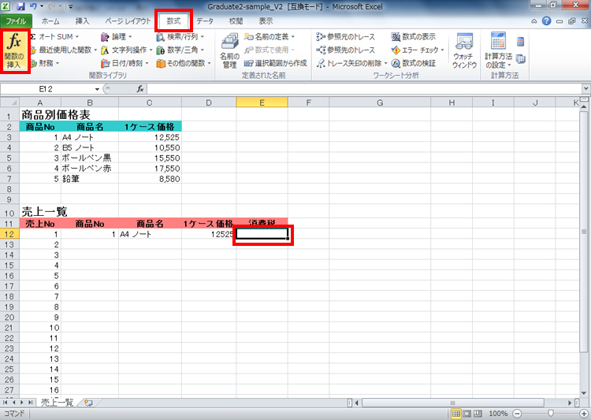The image size is (591, 420).
Task: Click the recalculate now calculator icon
Action: (x=521, y=42)
